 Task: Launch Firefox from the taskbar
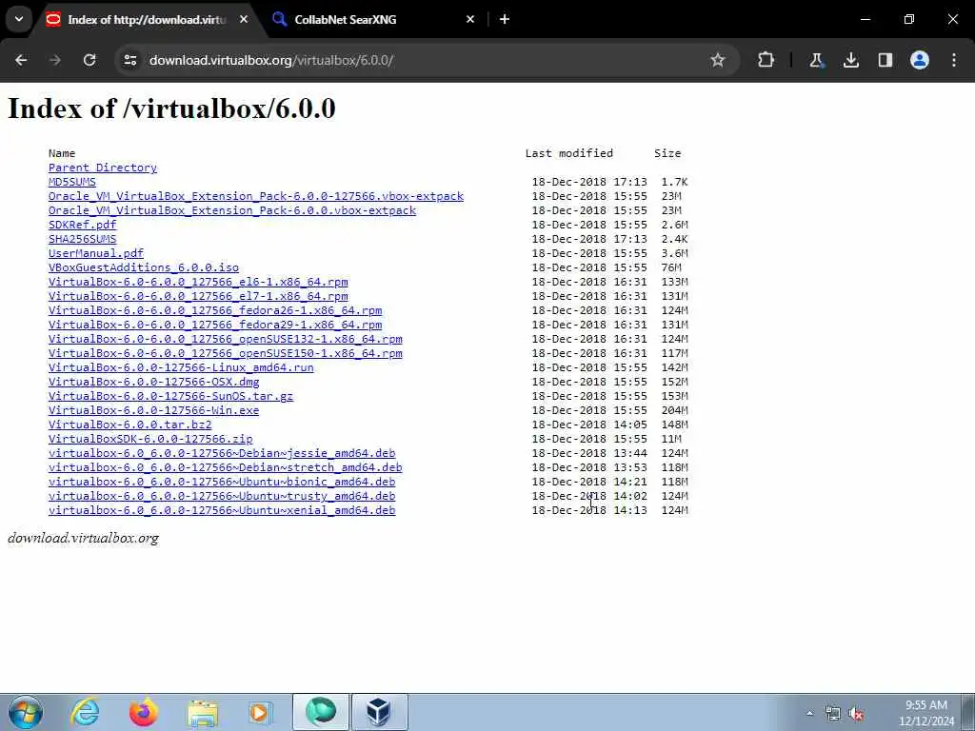(144, 712)
